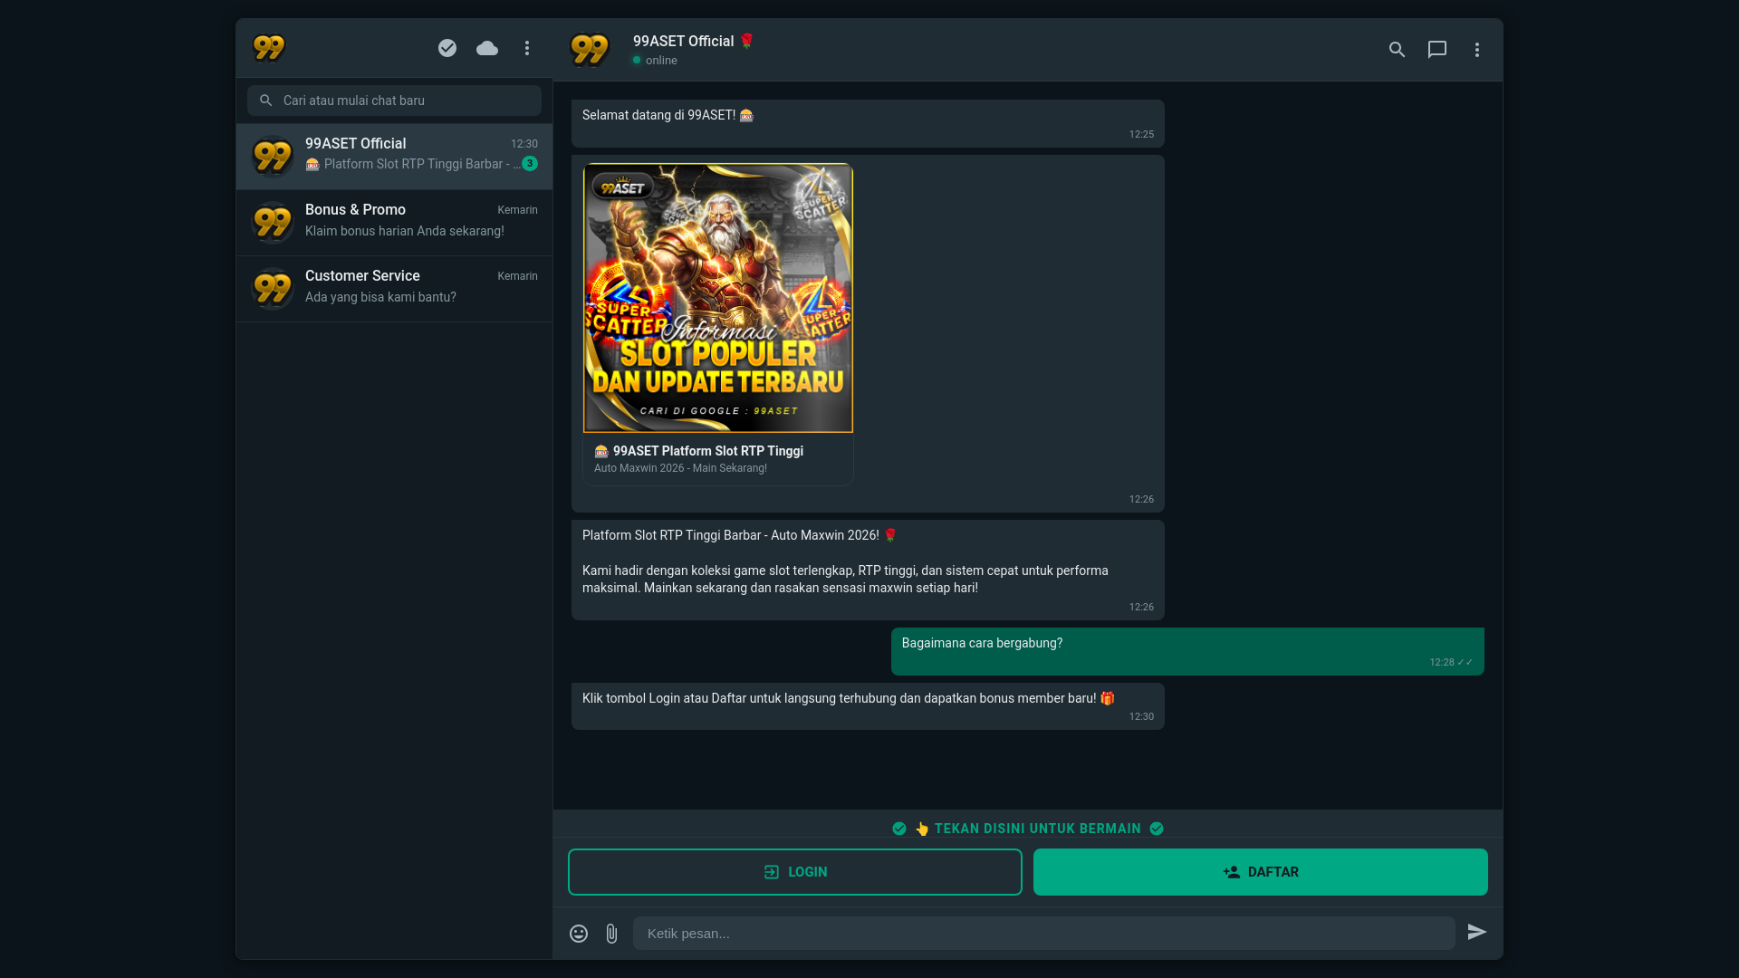Image resolution: width=1739 pixels, height=978 pixels.
Task: Click the checkmark status icon in sidebar header
Action: click(447, 48)
